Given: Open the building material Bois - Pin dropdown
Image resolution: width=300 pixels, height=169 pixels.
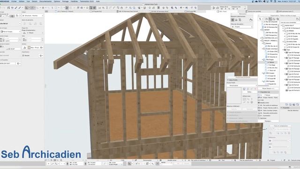Looking at the screenshot, I should [x=35, y=47].
